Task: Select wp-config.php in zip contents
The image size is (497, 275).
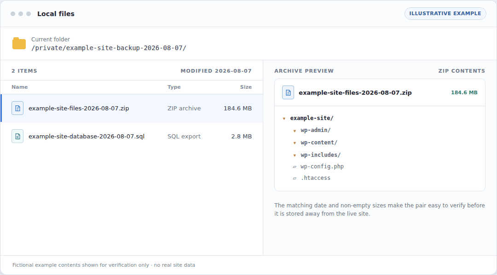Action: click(x=322, y=166)
